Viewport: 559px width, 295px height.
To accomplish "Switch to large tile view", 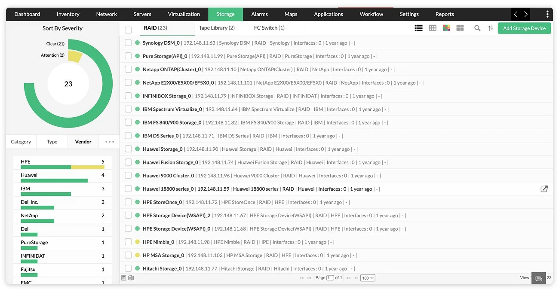I will [x=460, y=28].
